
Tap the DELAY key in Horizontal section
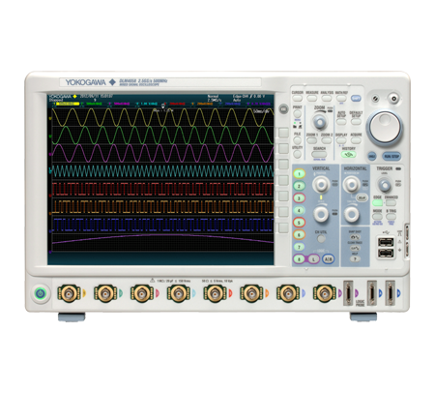362,197
